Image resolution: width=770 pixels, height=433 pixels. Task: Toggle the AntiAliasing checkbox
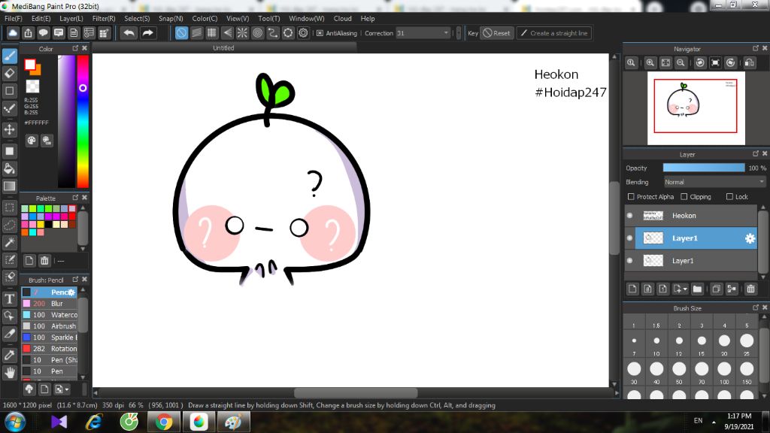[x=320, y=33]
